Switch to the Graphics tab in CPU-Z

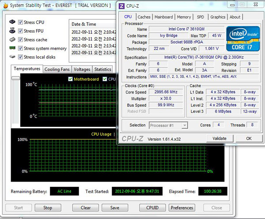218,17
